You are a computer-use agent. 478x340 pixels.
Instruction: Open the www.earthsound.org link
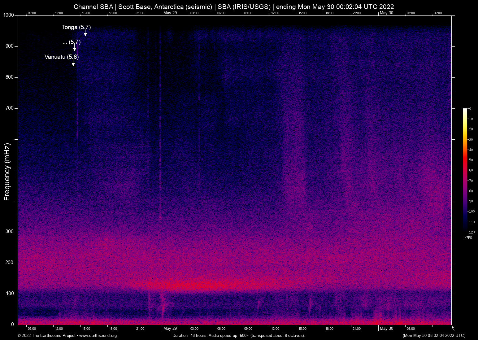coord(98,336)
